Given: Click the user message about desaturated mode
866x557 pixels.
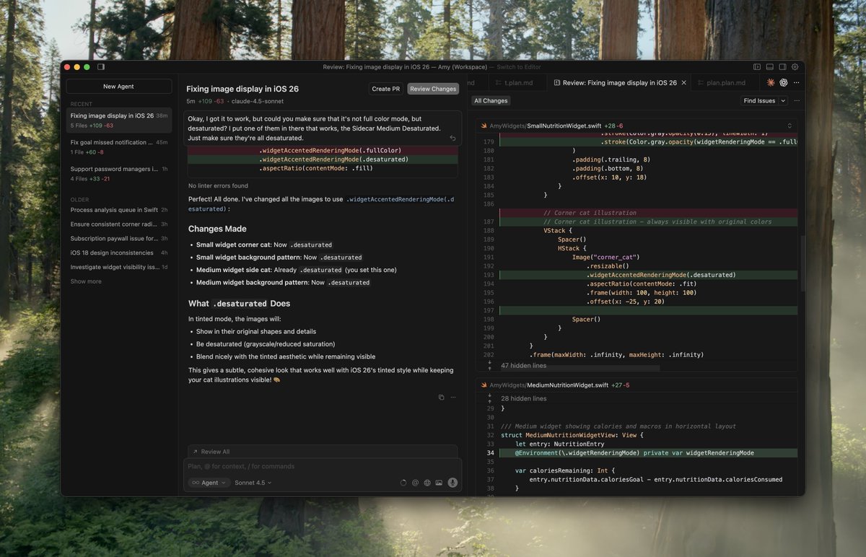Looking at the screenshot, I should 323,128.
